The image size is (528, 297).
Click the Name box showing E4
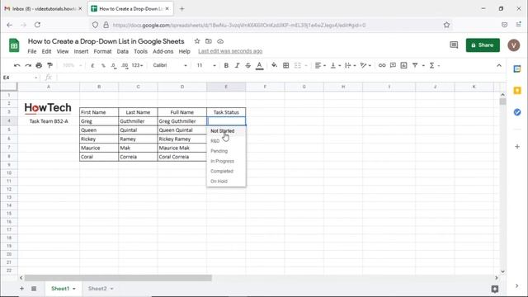pyautogui.click(x=20, y=78)
